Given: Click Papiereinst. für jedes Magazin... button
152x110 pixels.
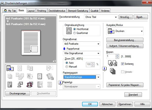Looking at the screenshot, I should click(125, 85).
